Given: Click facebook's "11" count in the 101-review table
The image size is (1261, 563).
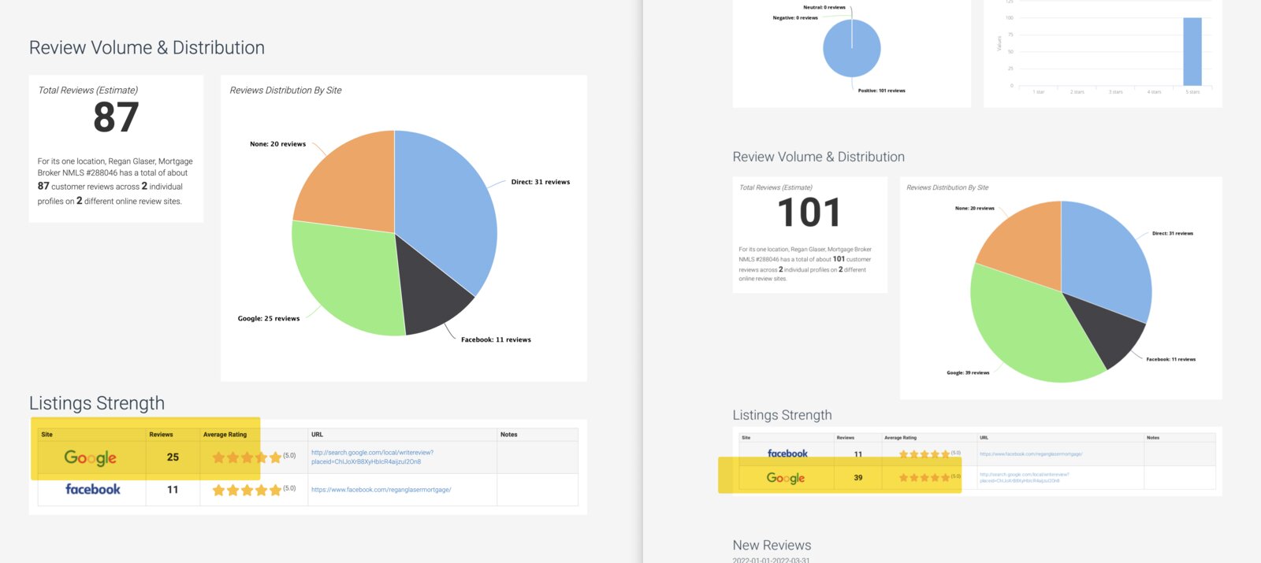Looking at the screenshot, I should point(858,454).
